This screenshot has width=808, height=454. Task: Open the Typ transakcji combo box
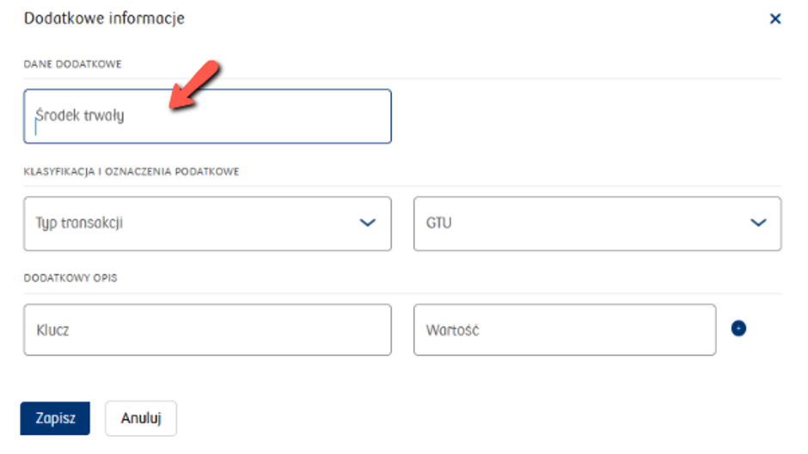207,224
